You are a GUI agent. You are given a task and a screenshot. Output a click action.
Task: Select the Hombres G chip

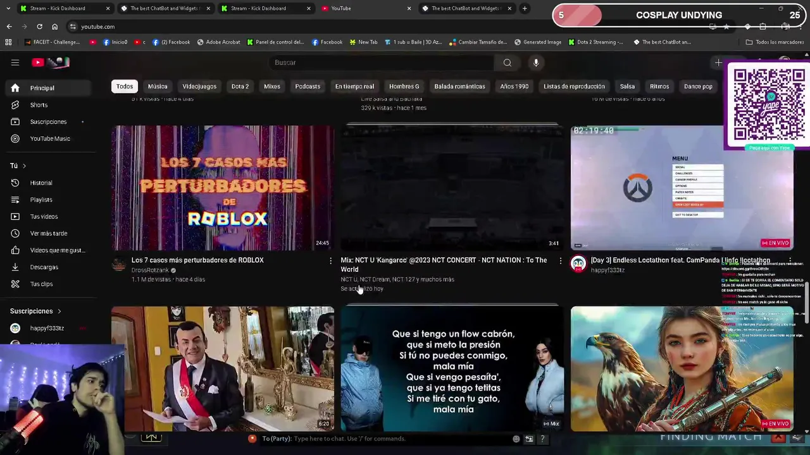pyautogui.click(x=404, y=87)
